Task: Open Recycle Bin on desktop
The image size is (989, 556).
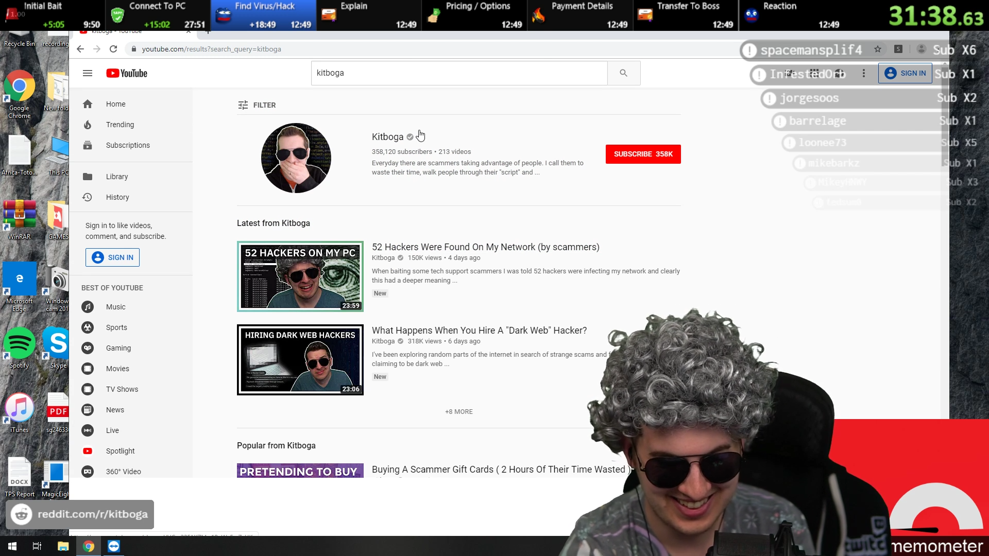Action: (x=19, y=40)
